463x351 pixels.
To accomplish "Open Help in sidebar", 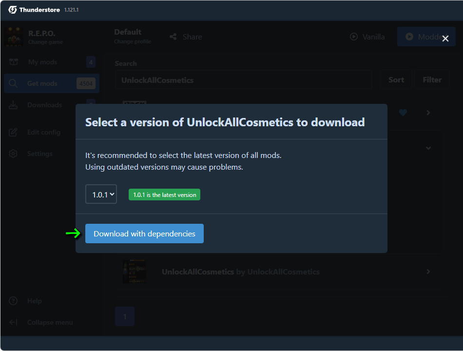I will click(x=52, y=301).
